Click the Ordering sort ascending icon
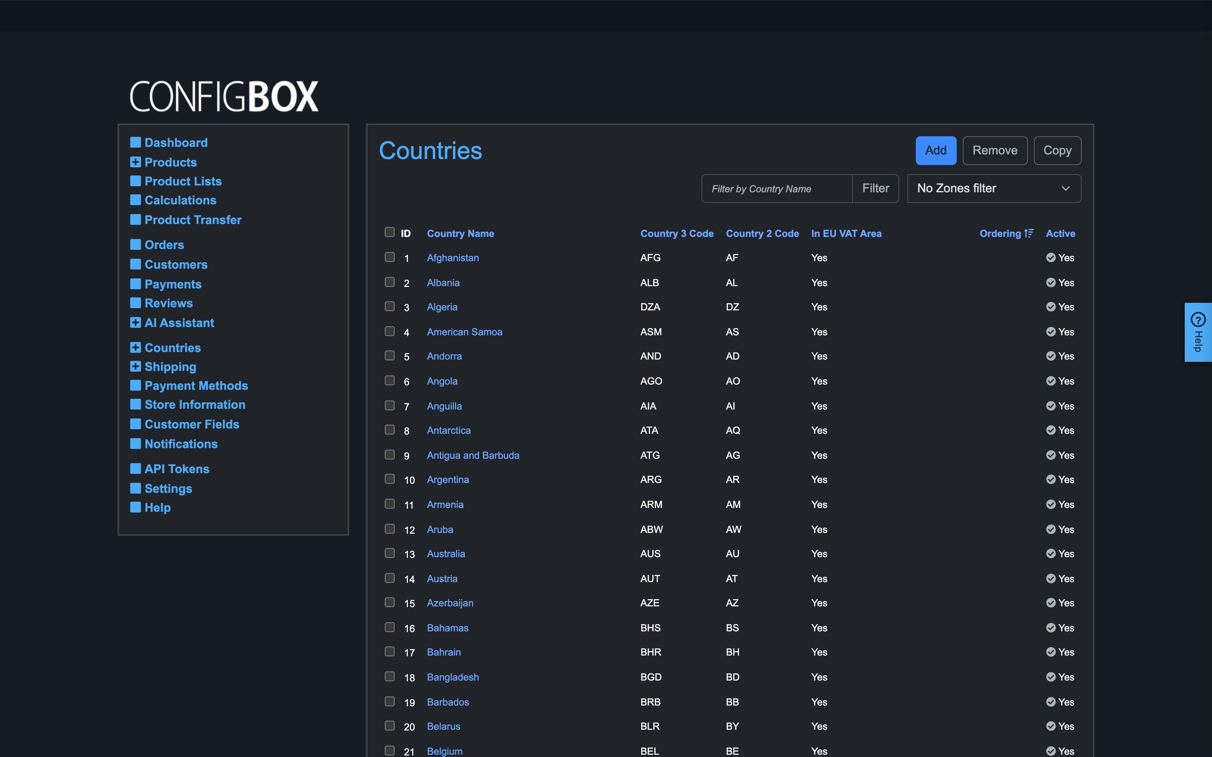1212x757 pixels. [1029, 233]
